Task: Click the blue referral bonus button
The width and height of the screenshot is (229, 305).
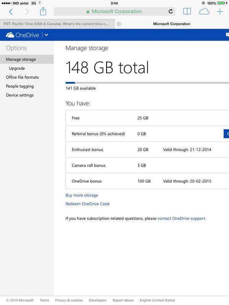Action: pos(226,134)
